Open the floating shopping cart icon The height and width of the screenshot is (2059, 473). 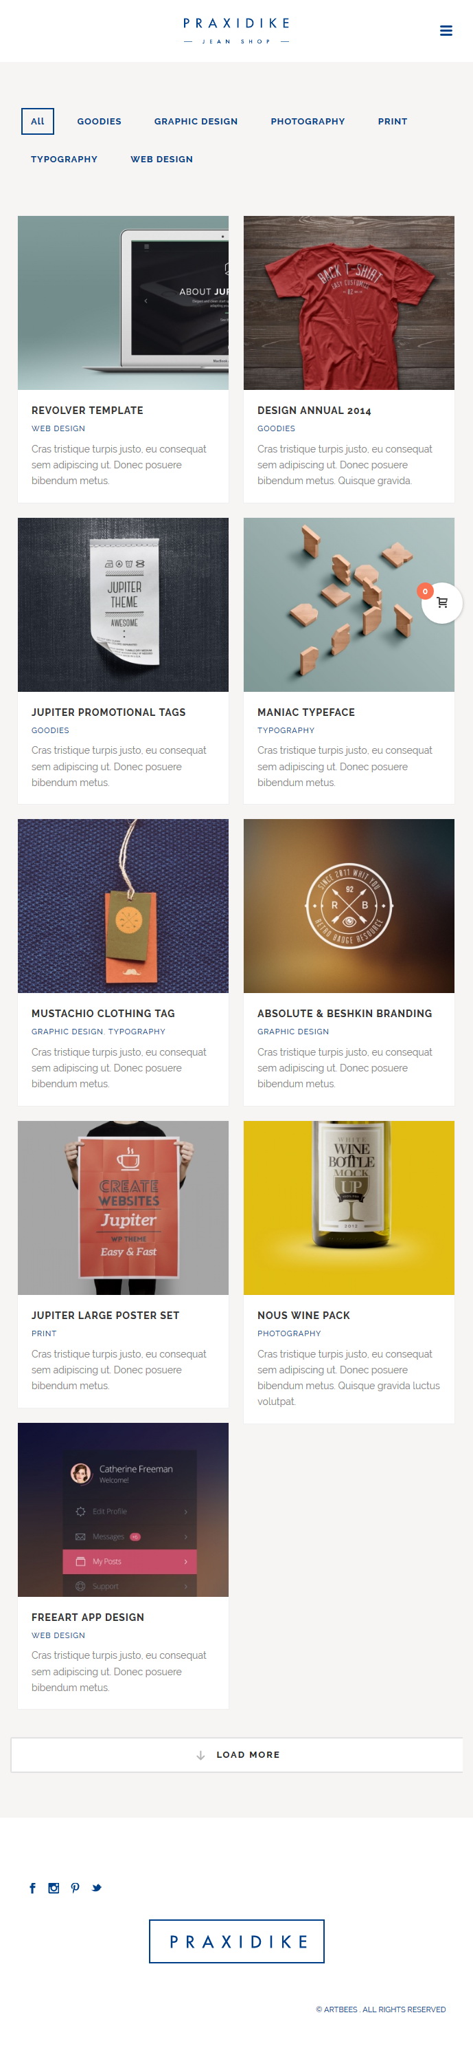(x=442, y=602)
